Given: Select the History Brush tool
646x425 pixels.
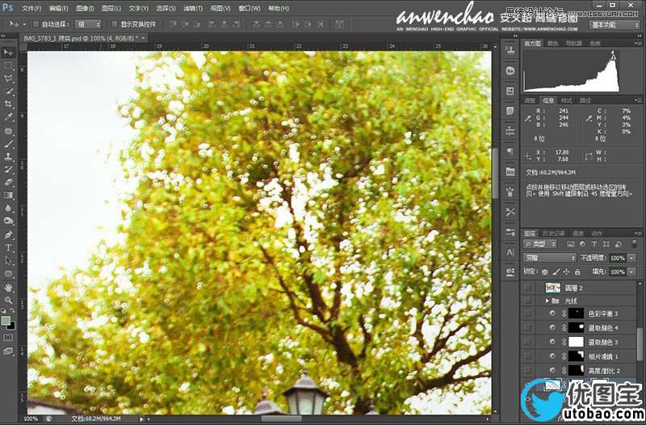Looking at the screenshot, I should (8, 170).
